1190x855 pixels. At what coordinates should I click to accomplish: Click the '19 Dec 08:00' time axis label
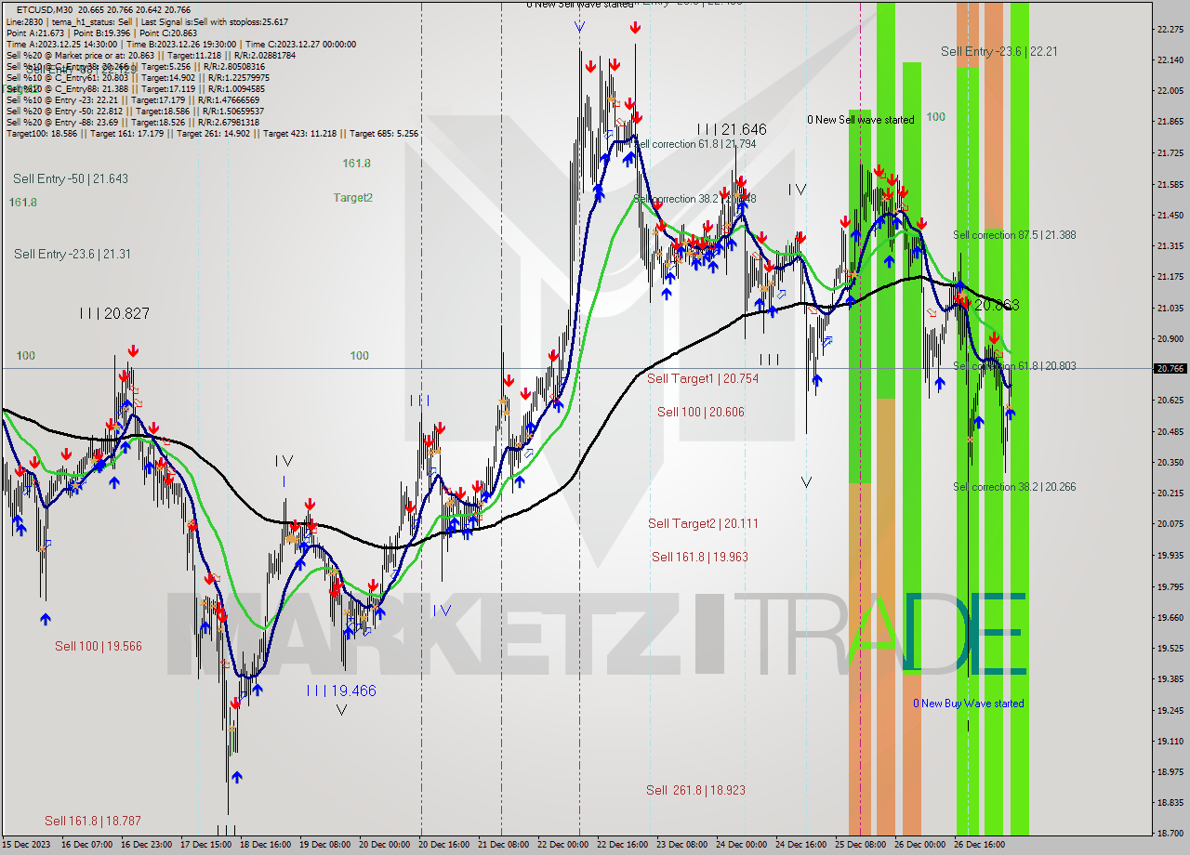[325, 845]
